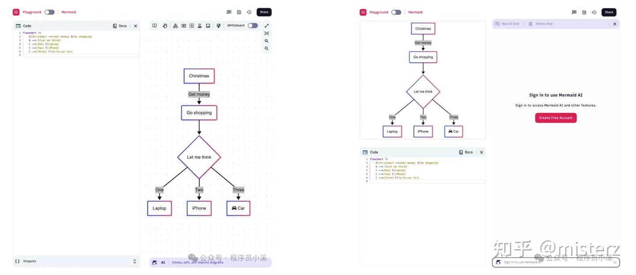The image size is (636, 275).
Task: Click the Mermaid link in the right screenshot header
Action: click(415, 12)
